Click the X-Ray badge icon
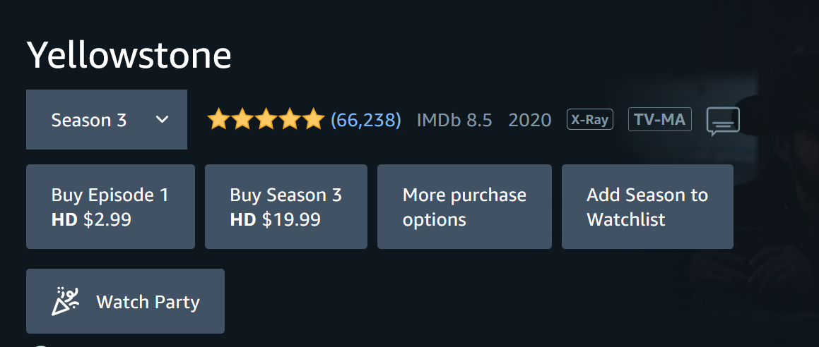This screenshot has height=347, width=819. pyautogui.click(x=590, y=119)
